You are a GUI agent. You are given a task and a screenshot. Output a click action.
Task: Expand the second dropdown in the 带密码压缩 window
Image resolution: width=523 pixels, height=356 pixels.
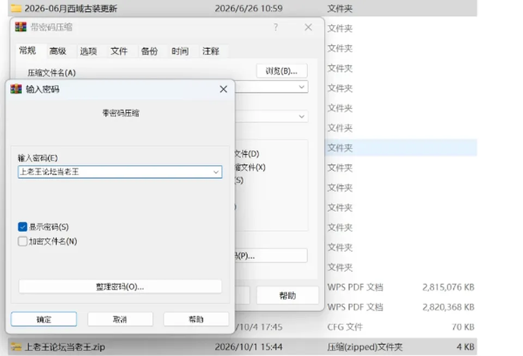(x=301, y=116)
